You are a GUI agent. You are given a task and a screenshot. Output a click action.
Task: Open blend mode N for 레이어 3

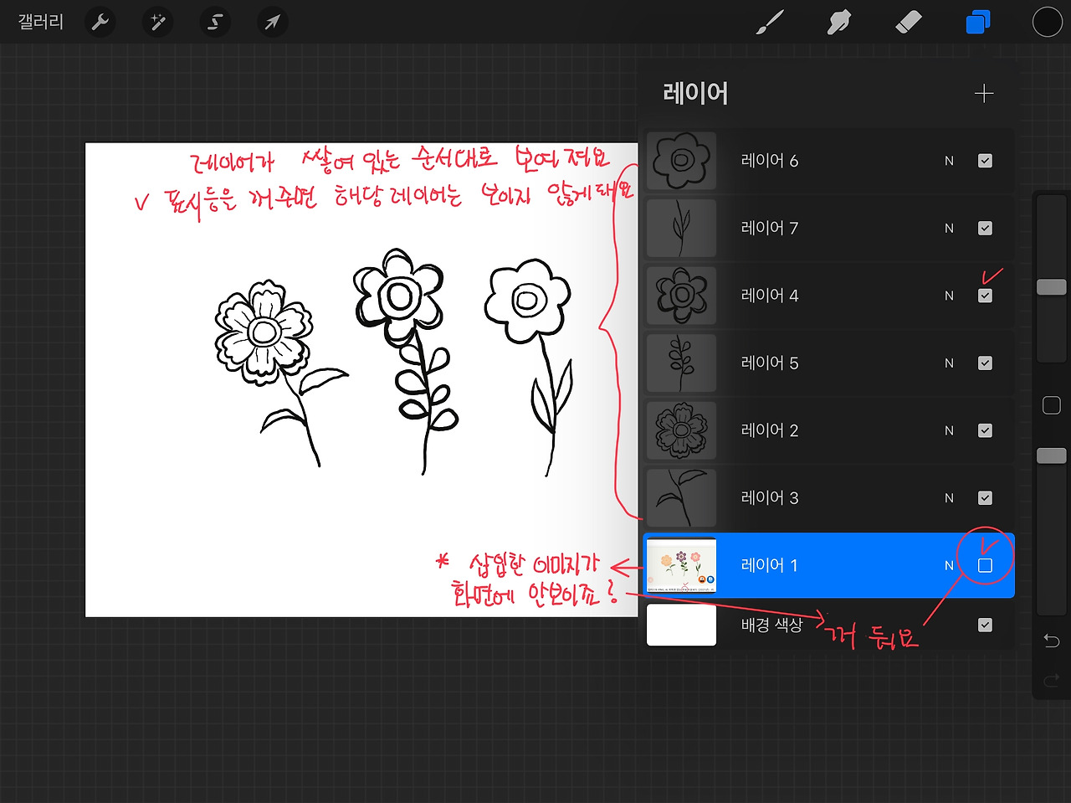949,498
